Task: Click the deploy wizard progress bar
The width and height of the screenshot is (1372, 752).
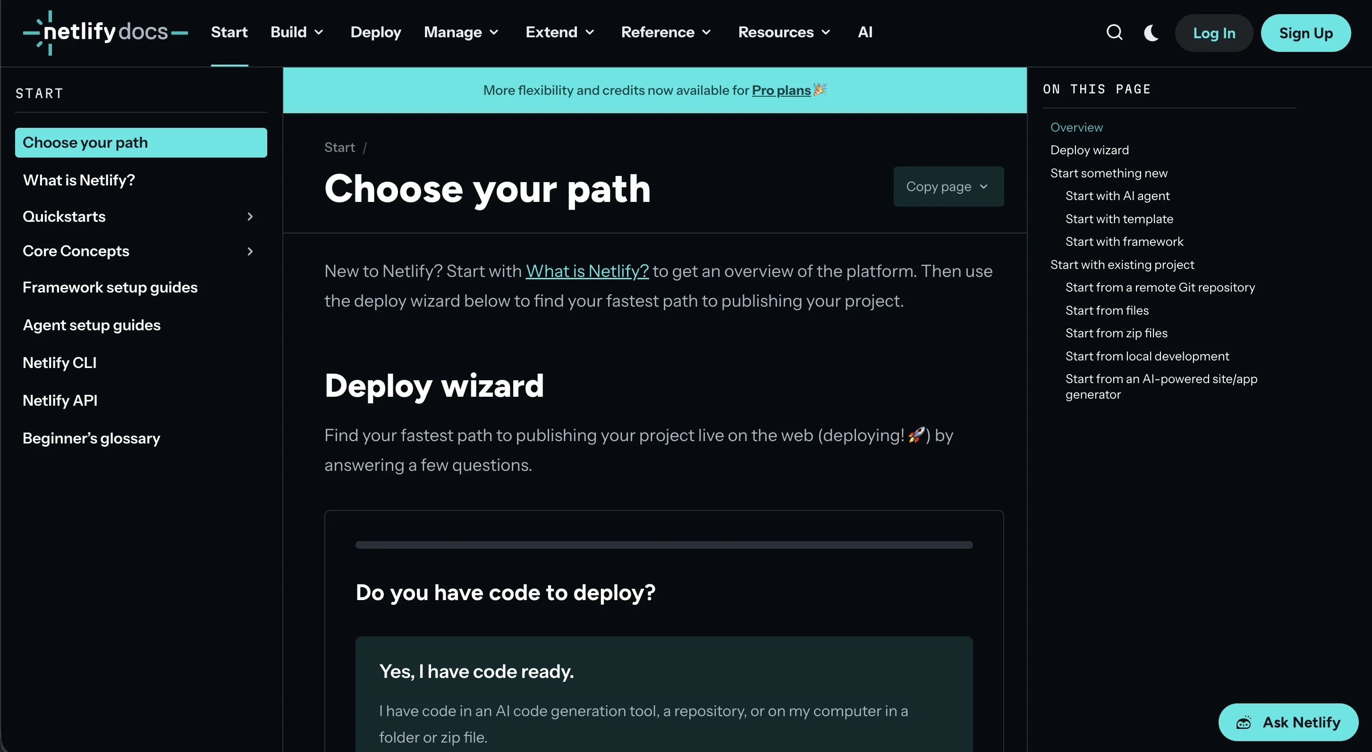Action: (664, 545)
